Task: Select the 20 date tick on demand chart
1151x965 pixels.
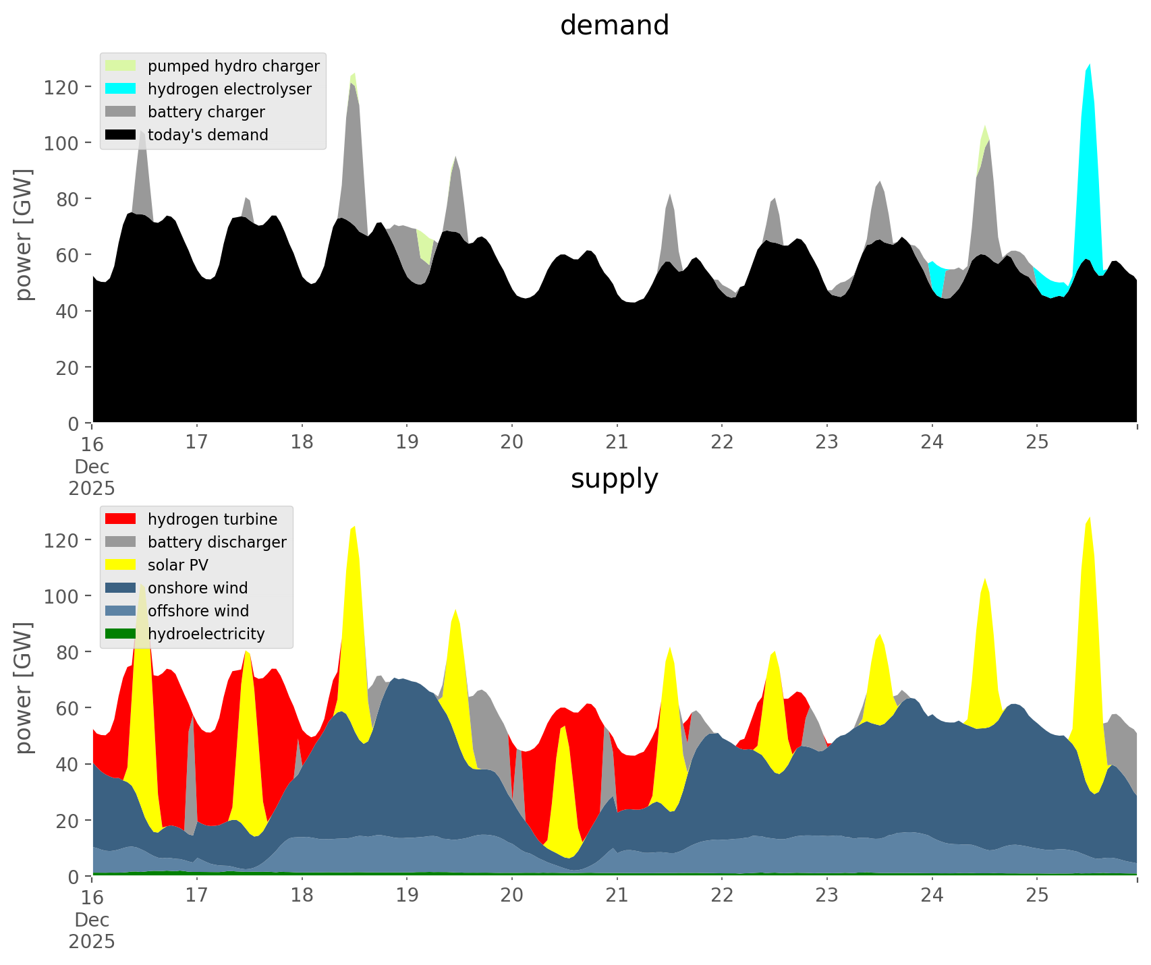Action: [512, 442]
